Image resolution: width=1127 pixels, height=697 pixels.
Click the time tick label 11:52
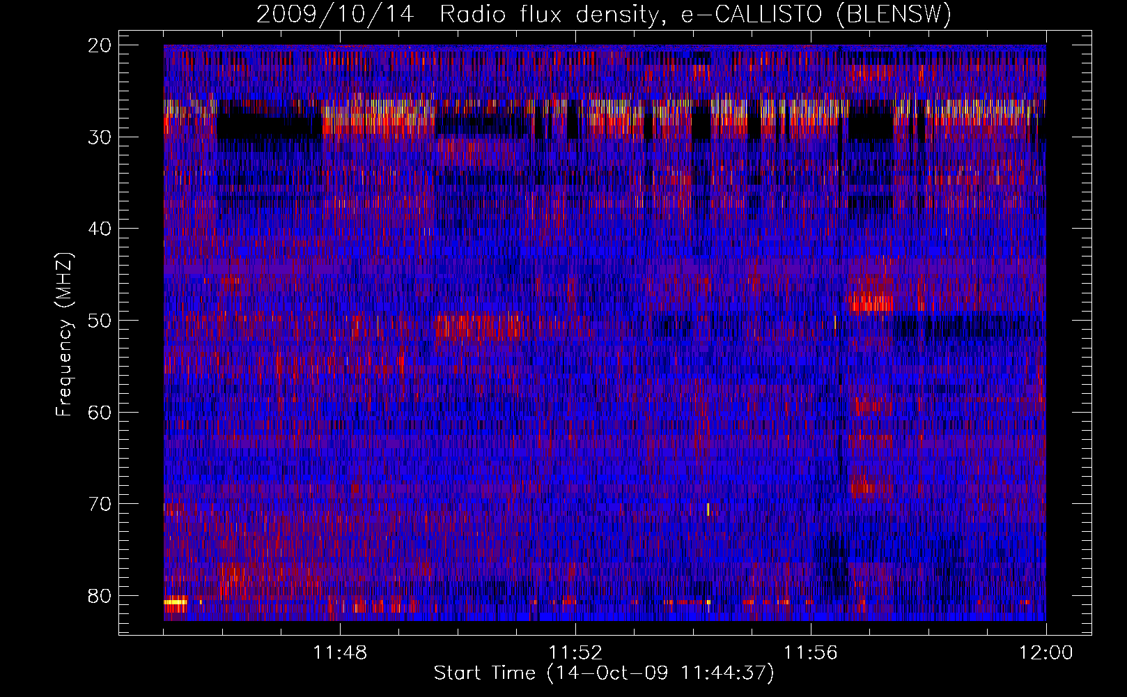click(575, 653)
